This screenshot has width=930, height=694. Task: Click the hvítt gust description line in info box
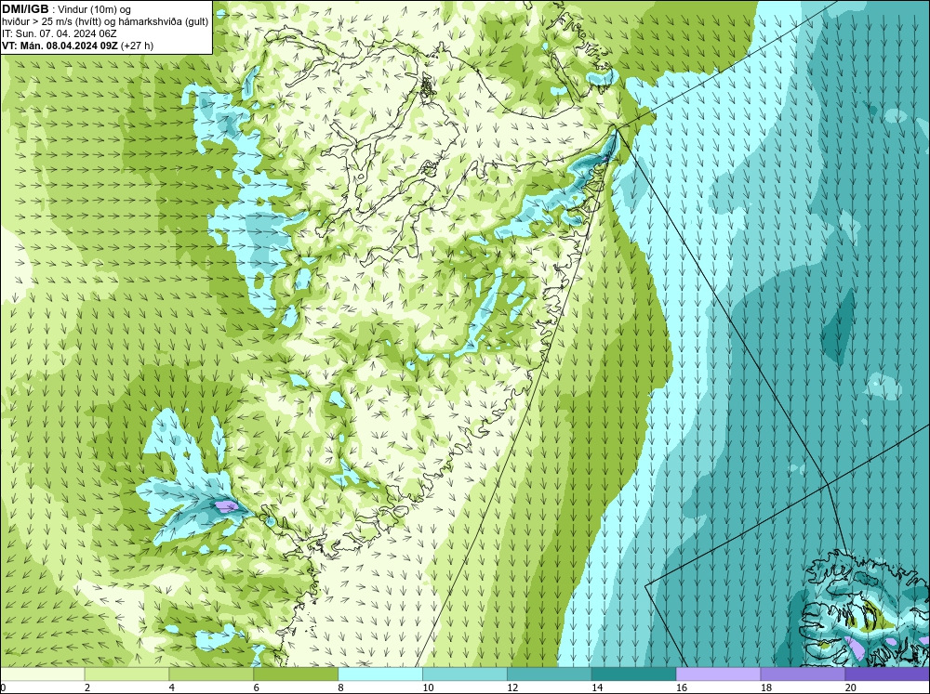click(105, 22)
